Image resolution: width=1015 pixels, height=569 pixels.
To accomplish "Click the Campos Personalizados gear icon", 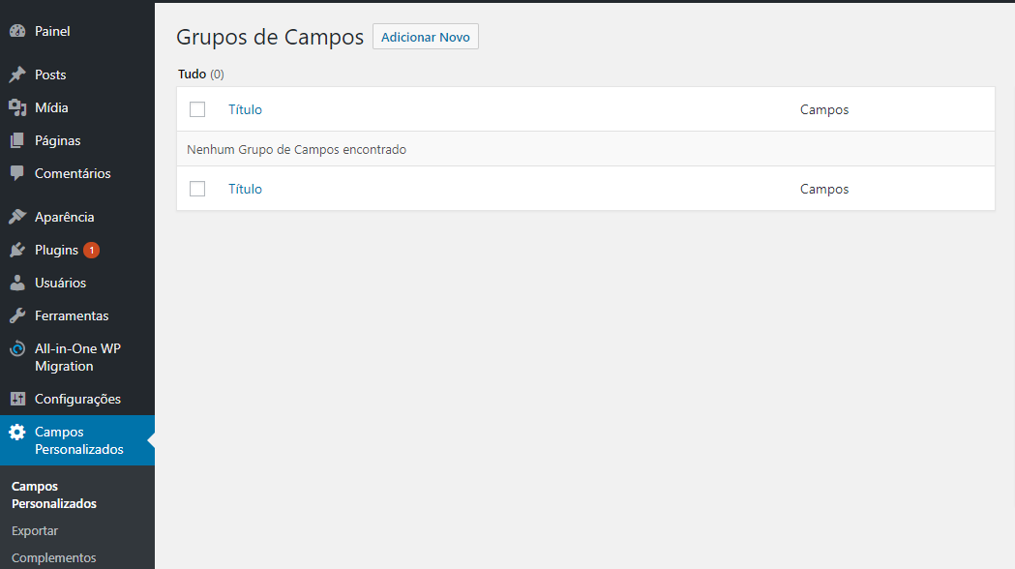I will click(17, 432).
